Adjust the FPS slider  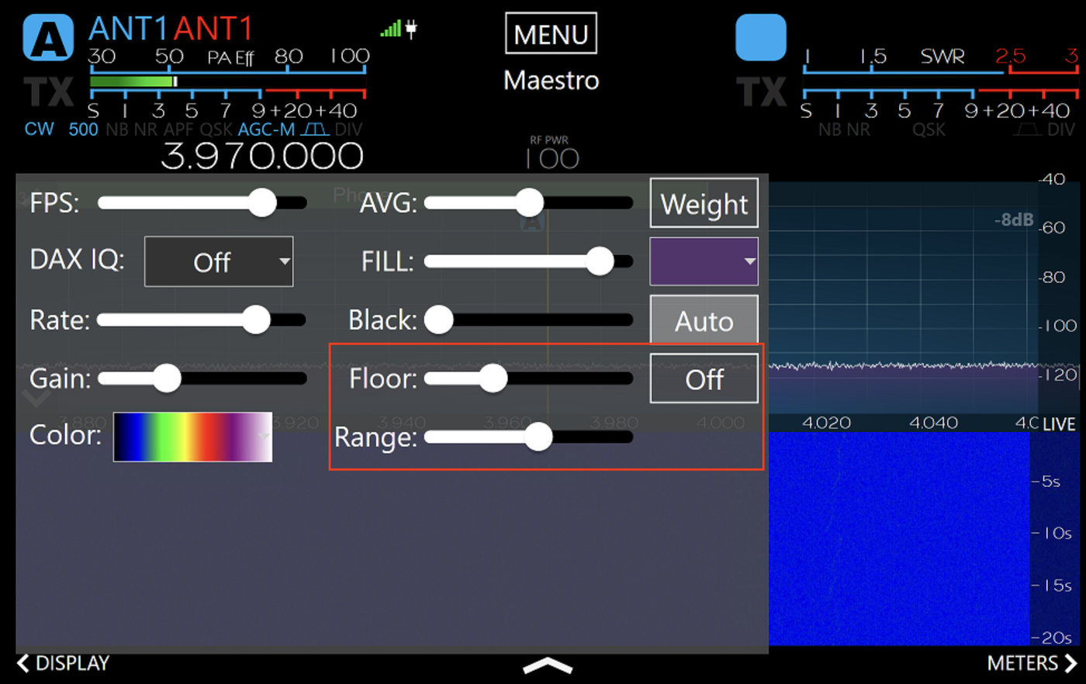point(202,203)
